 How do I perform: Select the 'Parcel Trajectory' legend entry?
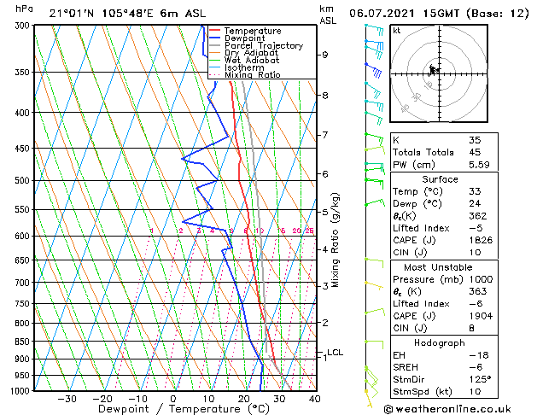pos(264,45)
